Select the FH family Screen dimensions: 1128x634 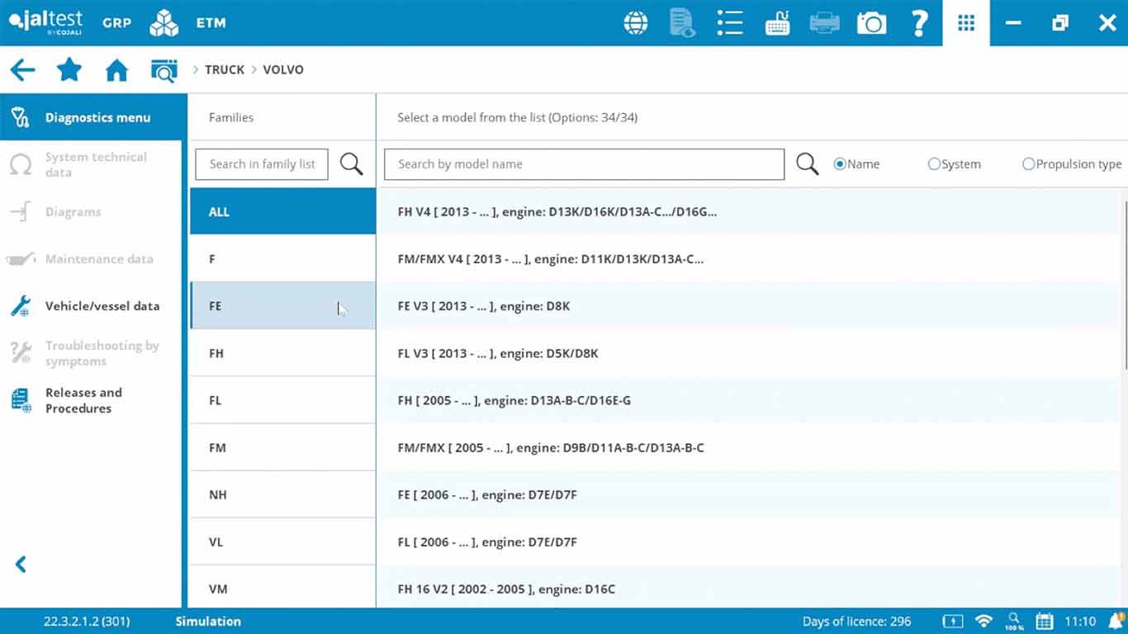[283, 352]
